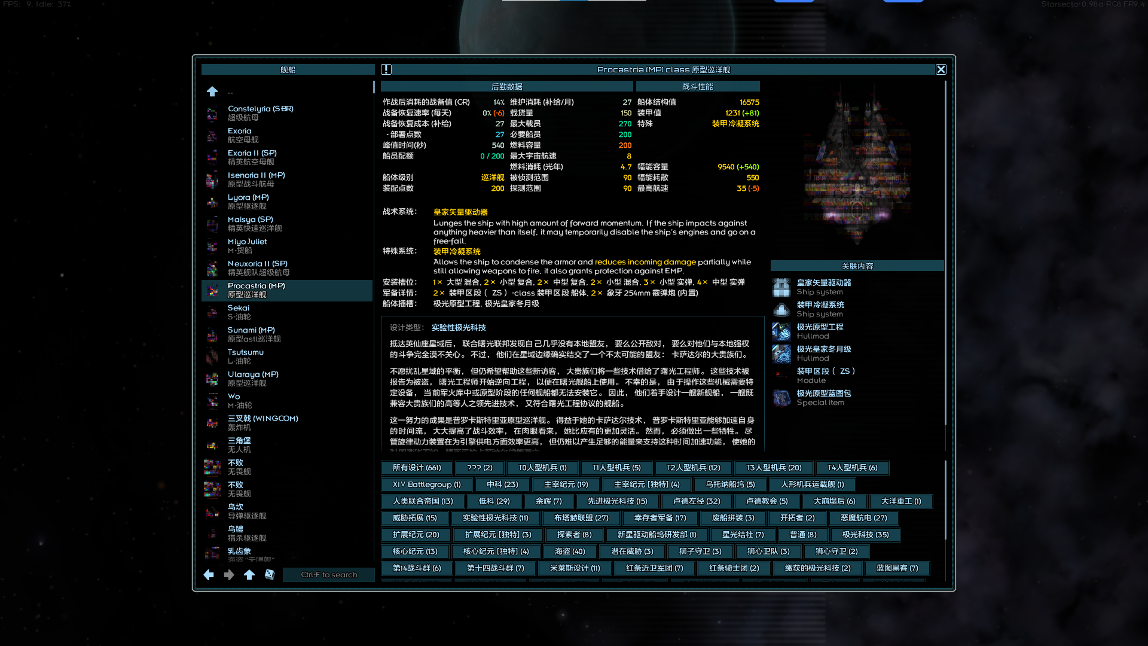Click the 皇家矢量驱动器 tactical system link
The image size is (1148, 646).
click(x=460, y=212)
